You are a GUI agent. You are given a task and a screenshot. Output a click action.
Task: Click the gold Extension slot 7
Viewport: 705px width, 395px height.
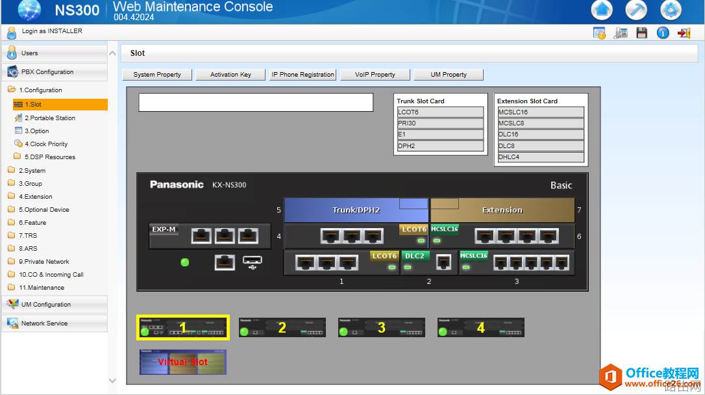tap(502, 210)
